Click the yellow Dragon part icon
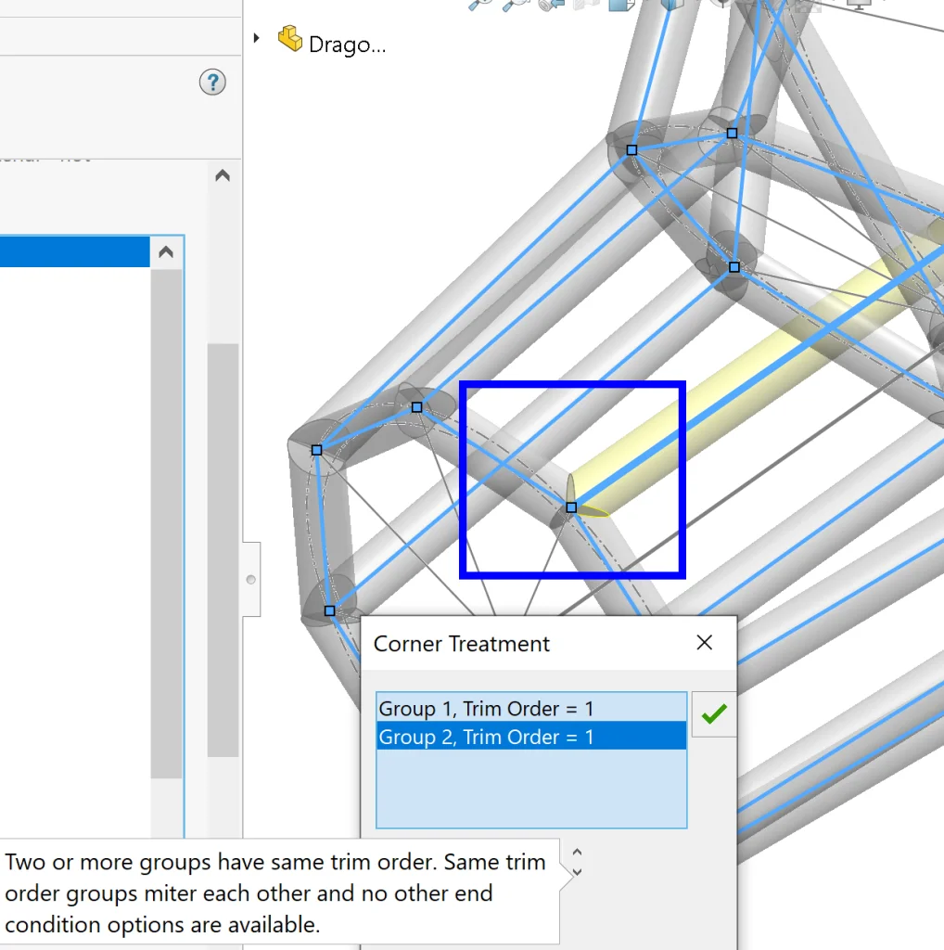Screen dimensions: 944x950 coord(290,40)
